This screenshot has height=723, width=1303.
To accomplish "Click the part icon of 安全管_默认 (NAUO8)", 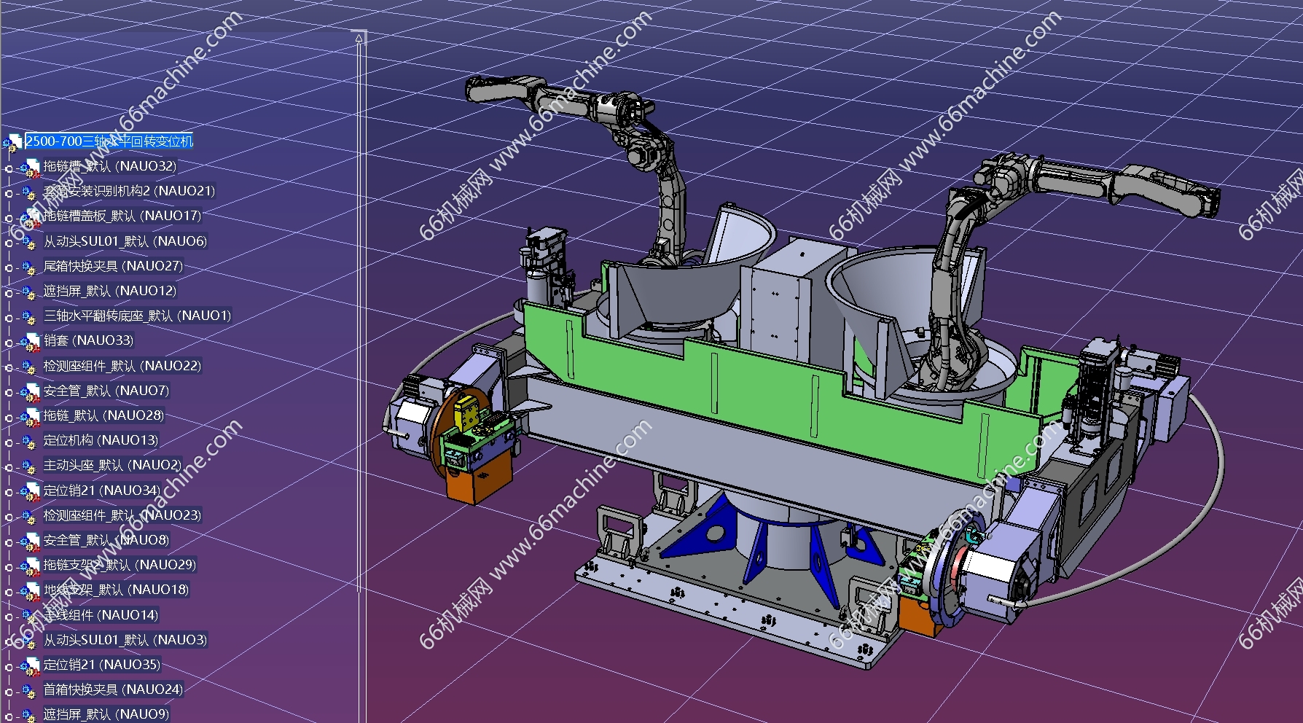I will [30, 542].
